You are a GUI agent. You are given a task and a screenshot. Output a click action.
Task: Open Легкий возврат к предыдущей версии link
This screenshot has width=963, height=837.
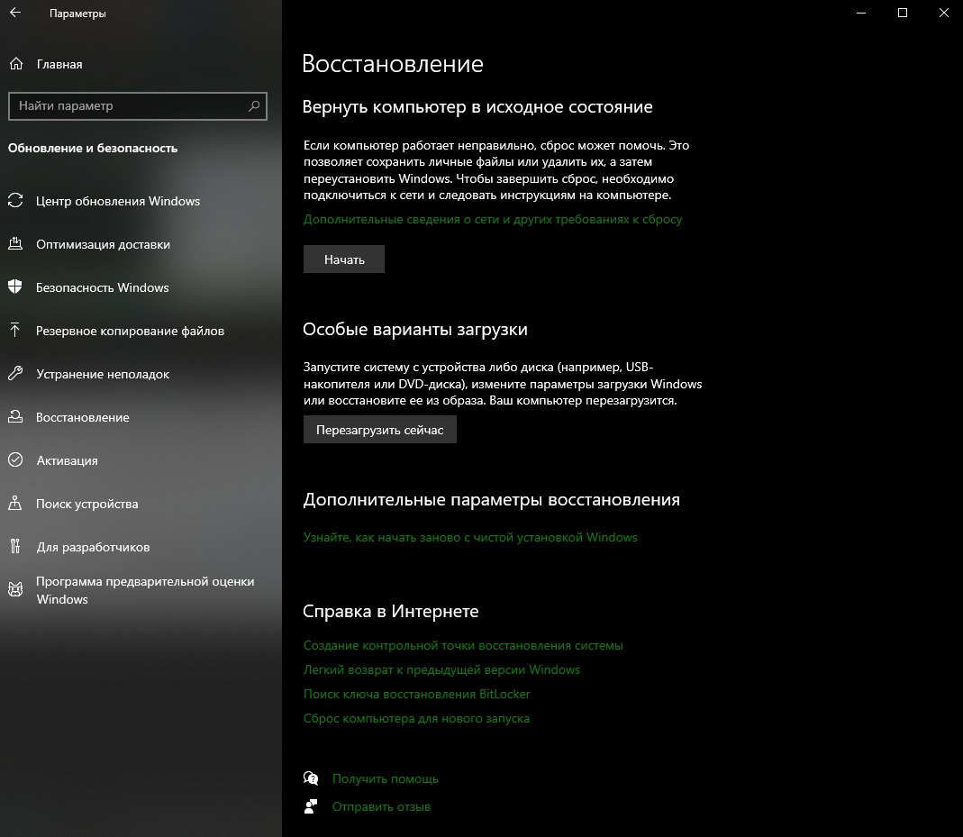441,670
